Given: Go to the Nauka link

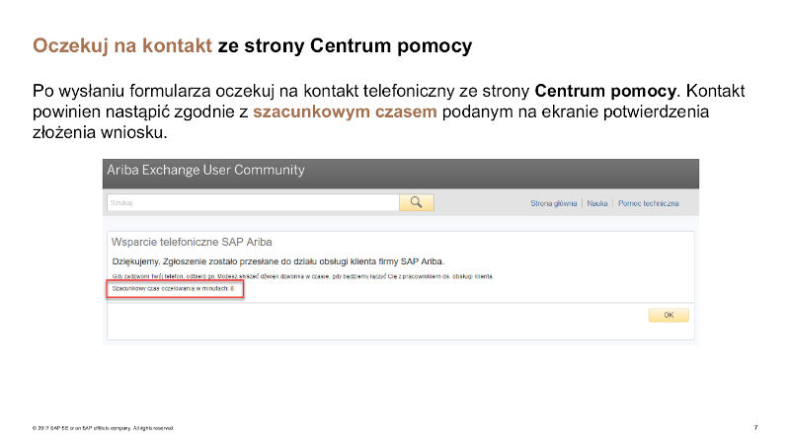Looking at the screenshot, I should tap(597, 203).
